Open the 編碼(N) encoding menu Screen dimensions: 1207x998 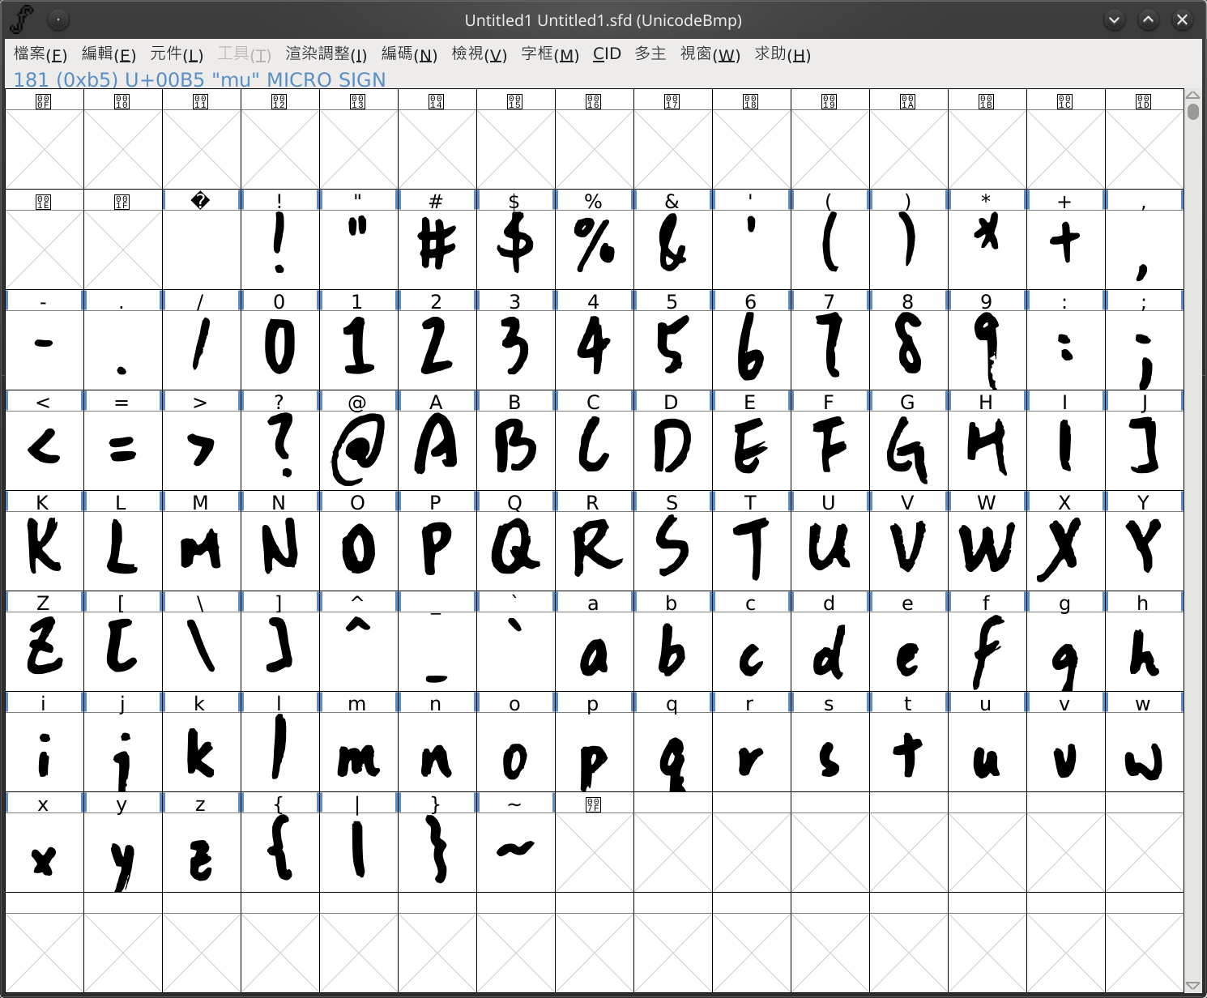click(409, 54)
